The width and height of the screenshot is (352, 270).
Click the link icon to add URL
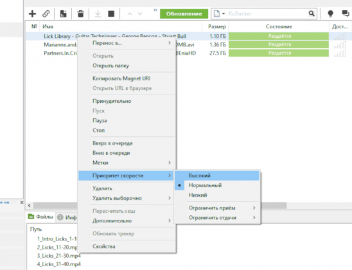[46, 14]
